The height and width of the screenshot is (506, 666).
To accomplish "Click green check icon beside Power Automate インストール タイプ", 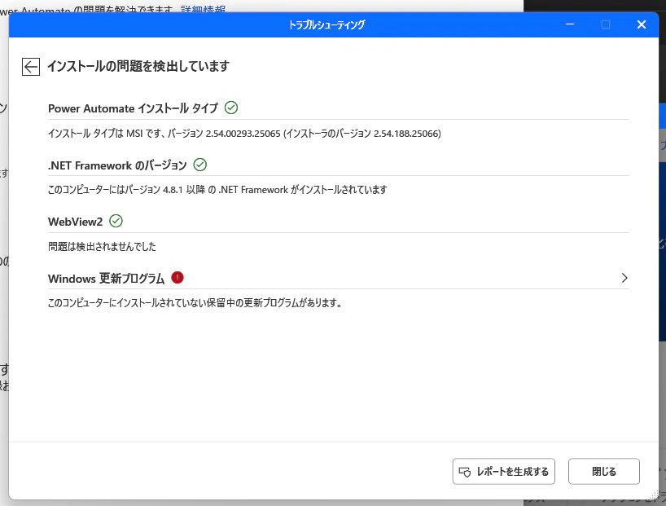I will click(x=231, y=108).
